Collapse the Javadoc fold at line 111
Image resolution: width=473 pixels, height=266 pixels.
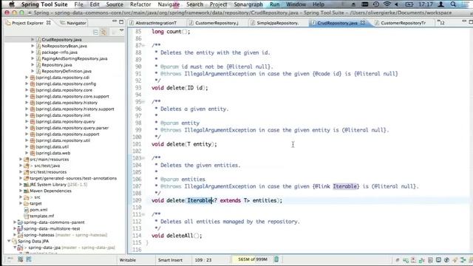143,214
